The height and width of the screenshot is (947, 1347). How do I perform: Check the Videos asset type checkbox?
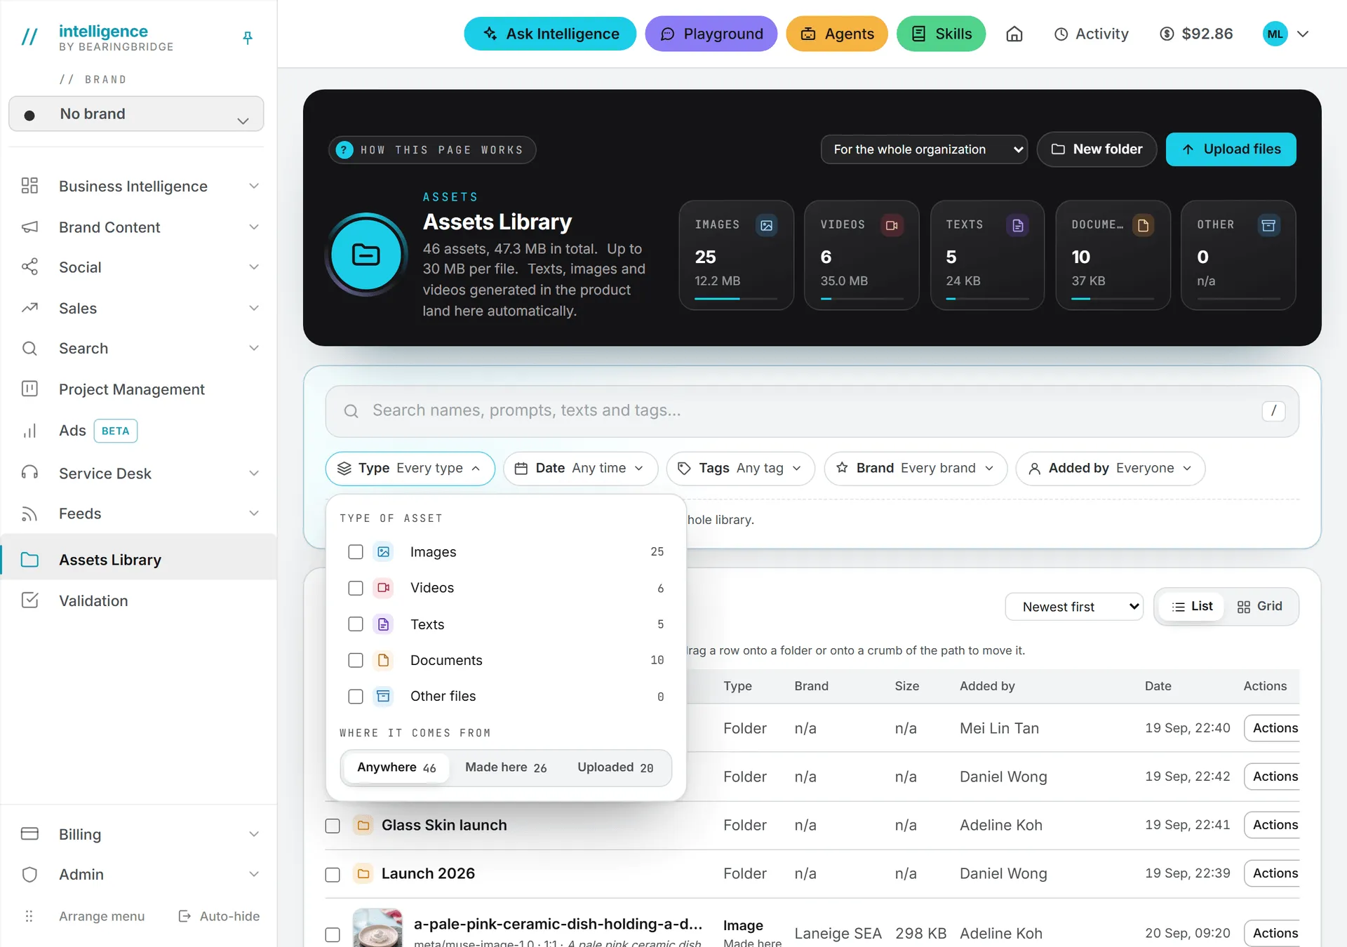pyautogui.click(x=356, y=588)
